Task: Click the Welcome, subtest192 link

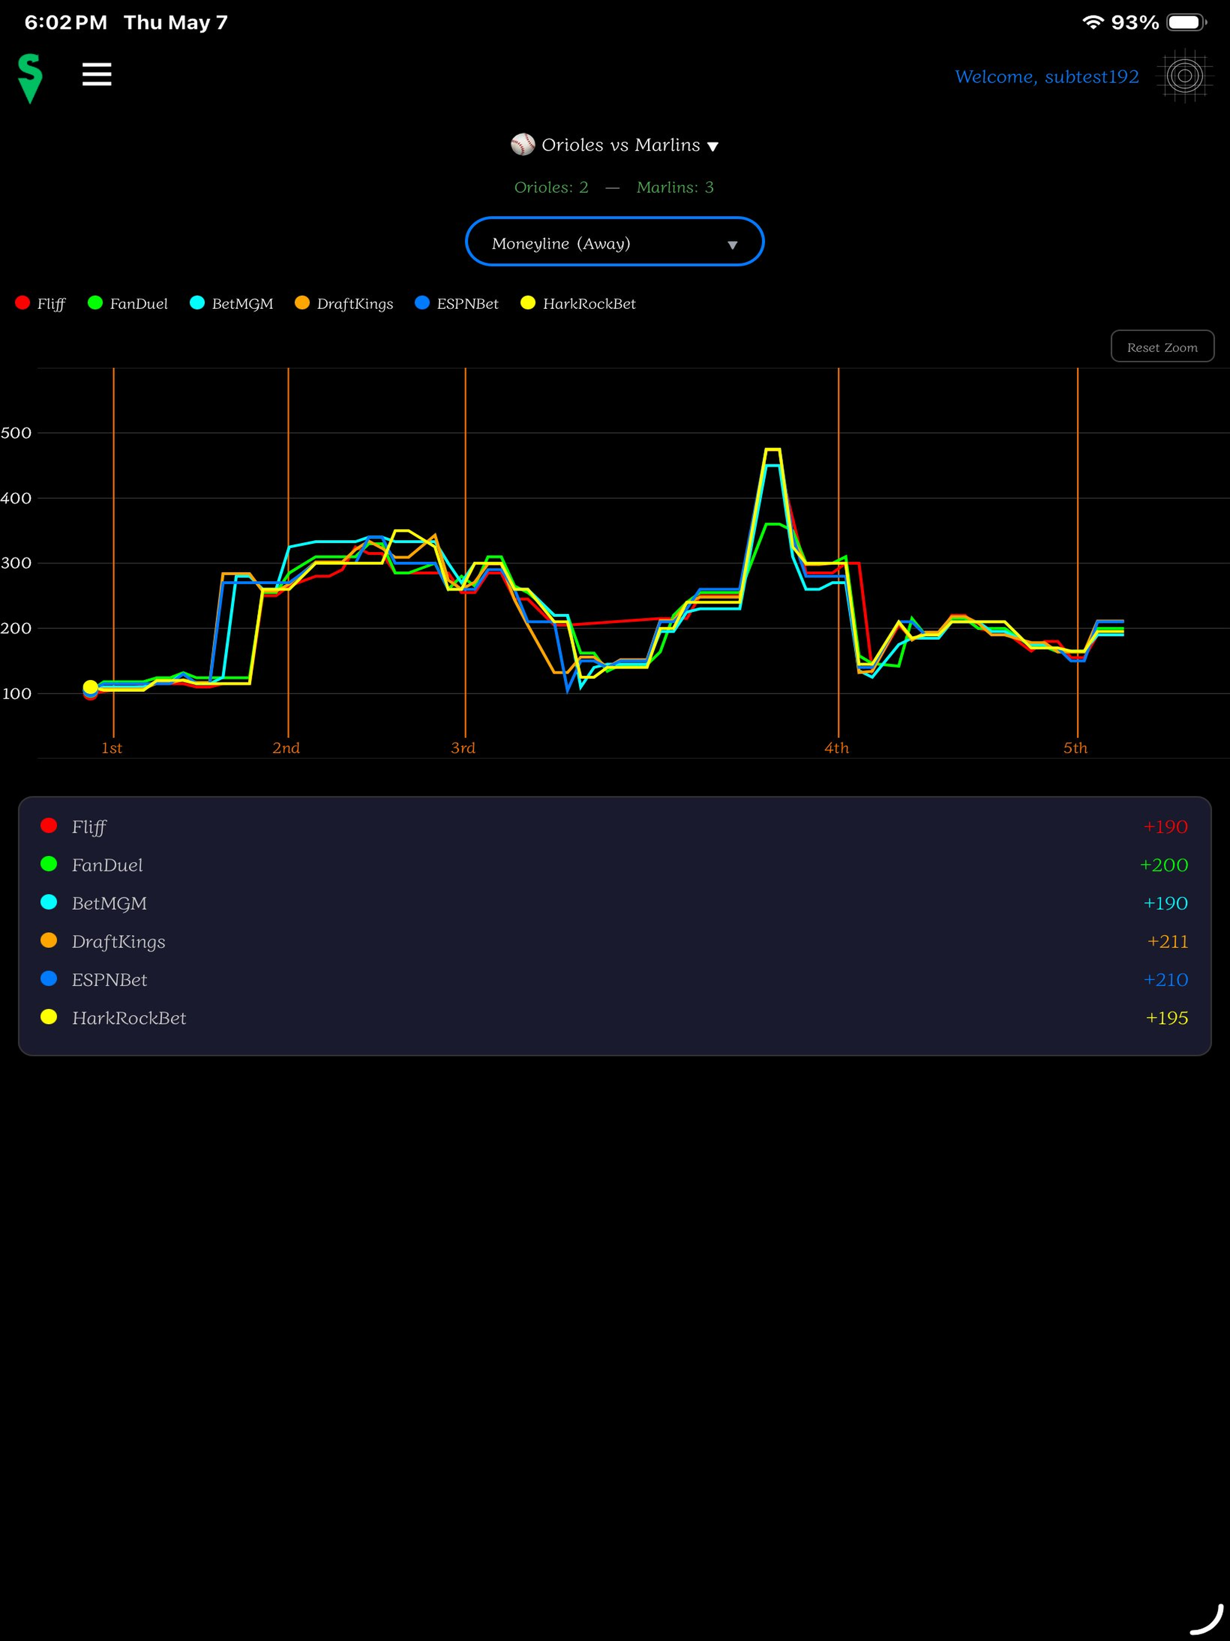Action: pyautogui.click(x=1047, y=76)
